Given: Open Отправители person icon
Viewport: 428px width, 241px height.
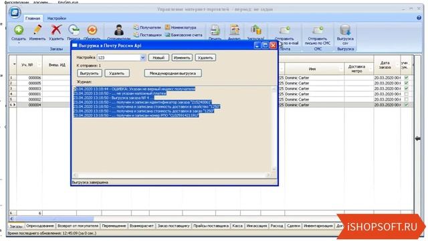Looking at the screenshot, I should (x=119, y=29).
